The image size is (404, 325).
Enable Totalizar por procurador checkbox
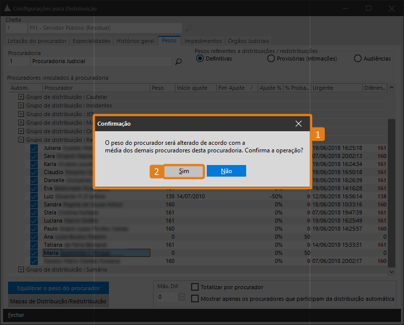(195, 287)
